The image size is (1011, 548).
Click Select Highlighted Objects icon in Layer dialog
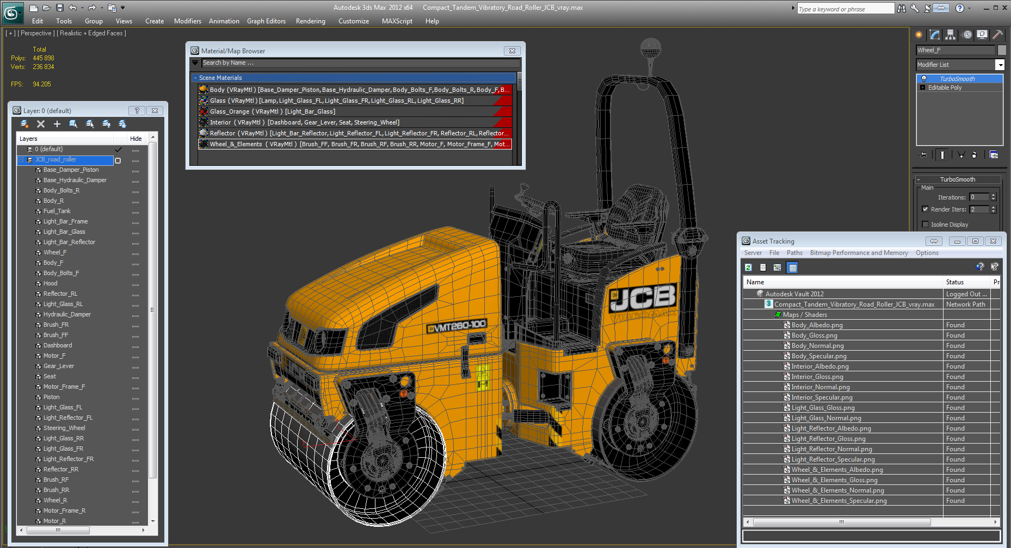[x=73, y=124]
